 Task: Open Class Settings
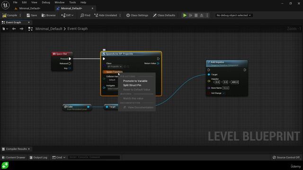[x=137, y=15]
